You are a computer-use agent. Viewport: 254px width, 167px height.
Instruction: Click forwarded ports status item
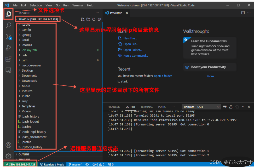point(111,164)
